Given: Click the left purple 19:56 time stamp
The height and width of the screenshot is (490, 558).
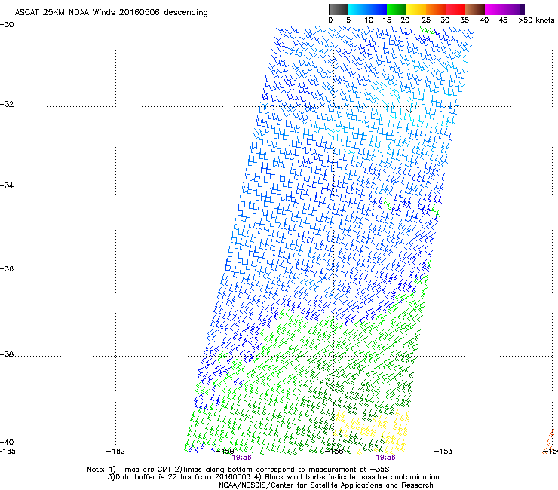Looking at the screenshot, I should [x=241, y=458].
